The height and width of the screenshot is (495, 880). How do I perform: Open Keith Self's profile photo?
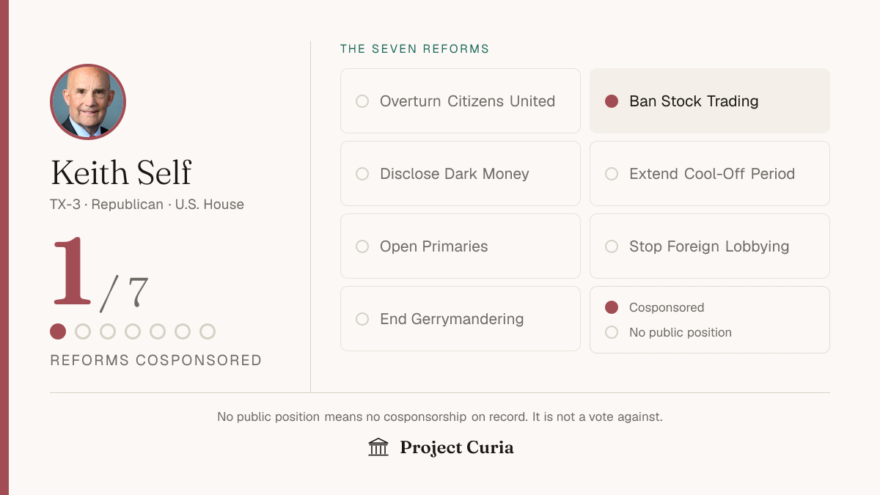pos(88,102)
